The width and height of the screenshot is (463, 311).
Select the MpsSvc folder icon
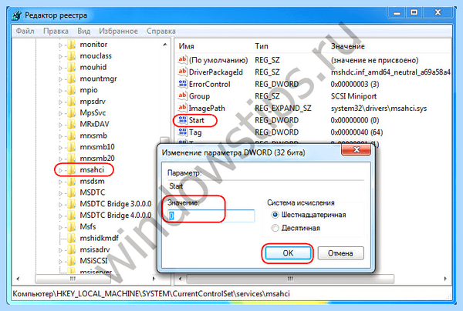pos(71,113)
